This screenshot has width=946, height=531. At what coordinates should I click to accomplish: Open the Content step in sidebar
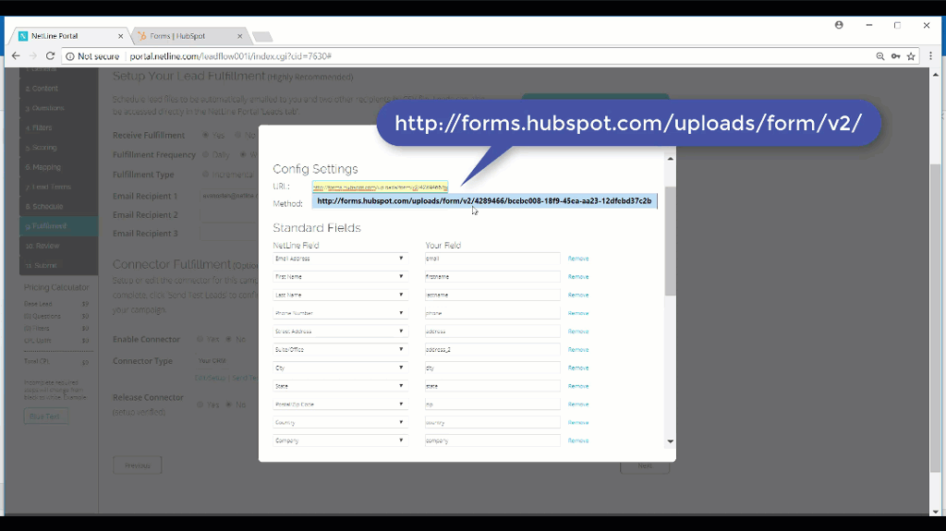58,88
